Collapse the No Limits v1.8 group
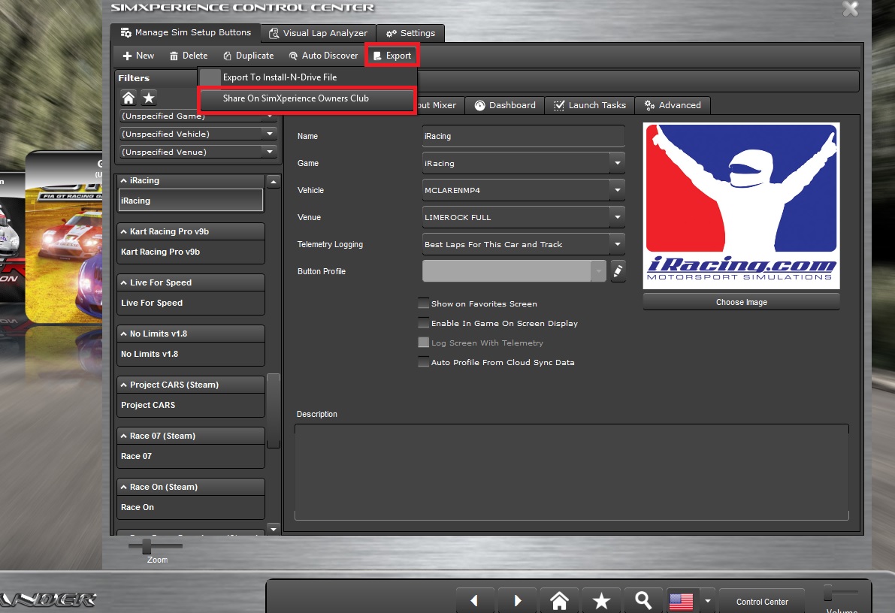Viewport: 895px width, 613px height. (124, 334)
